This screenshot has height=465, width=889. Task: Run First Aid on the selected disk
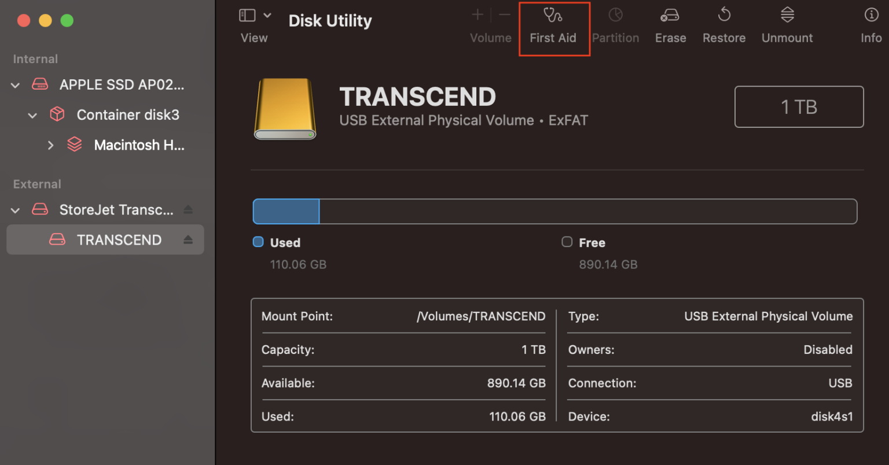click(x=553, y=26)
